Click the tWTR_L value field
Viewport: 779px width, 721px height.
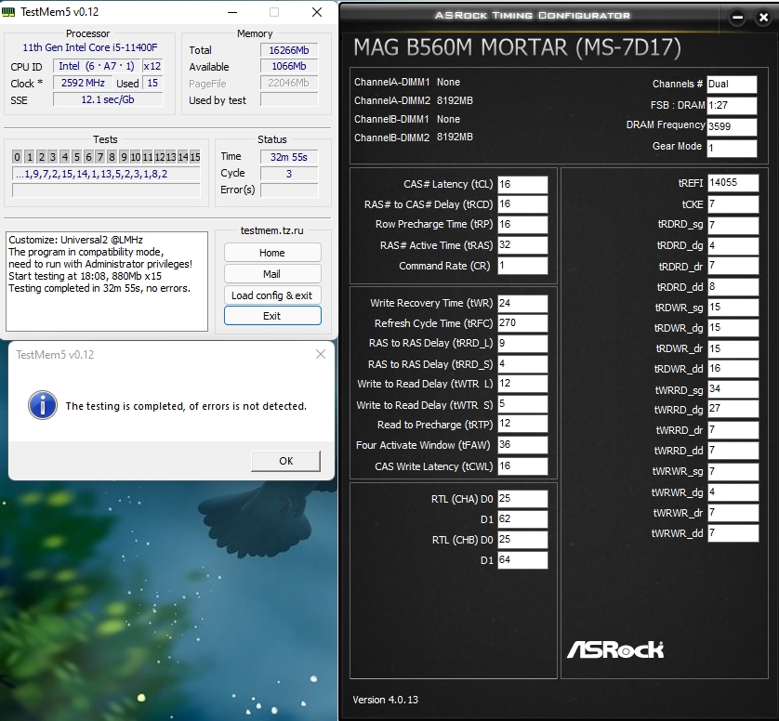pos(522,384)
